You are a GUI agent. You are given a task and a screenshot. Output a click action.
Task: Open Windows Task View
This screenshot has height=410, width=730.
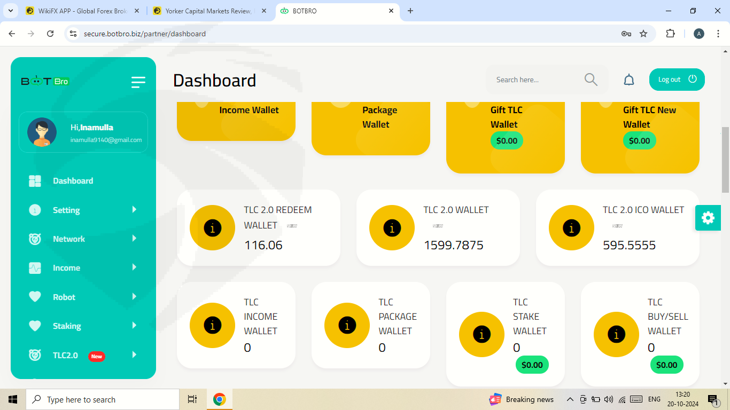pos(192,399)
